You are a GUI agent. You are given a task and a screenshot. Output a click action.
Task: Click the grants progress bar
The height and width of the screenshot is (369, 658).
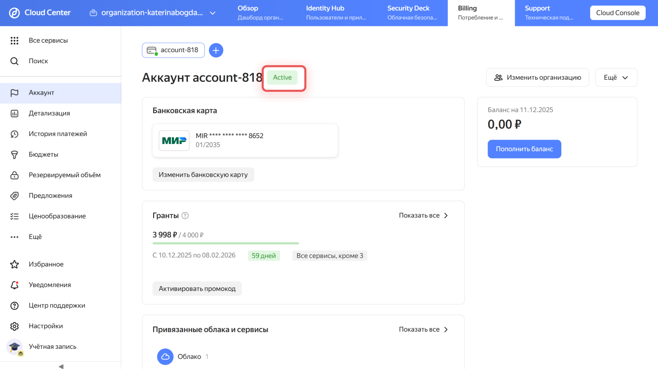point(226,243)
